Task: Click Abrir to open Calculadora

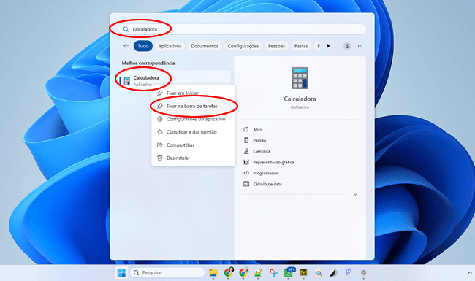Action: coord(258,129)
